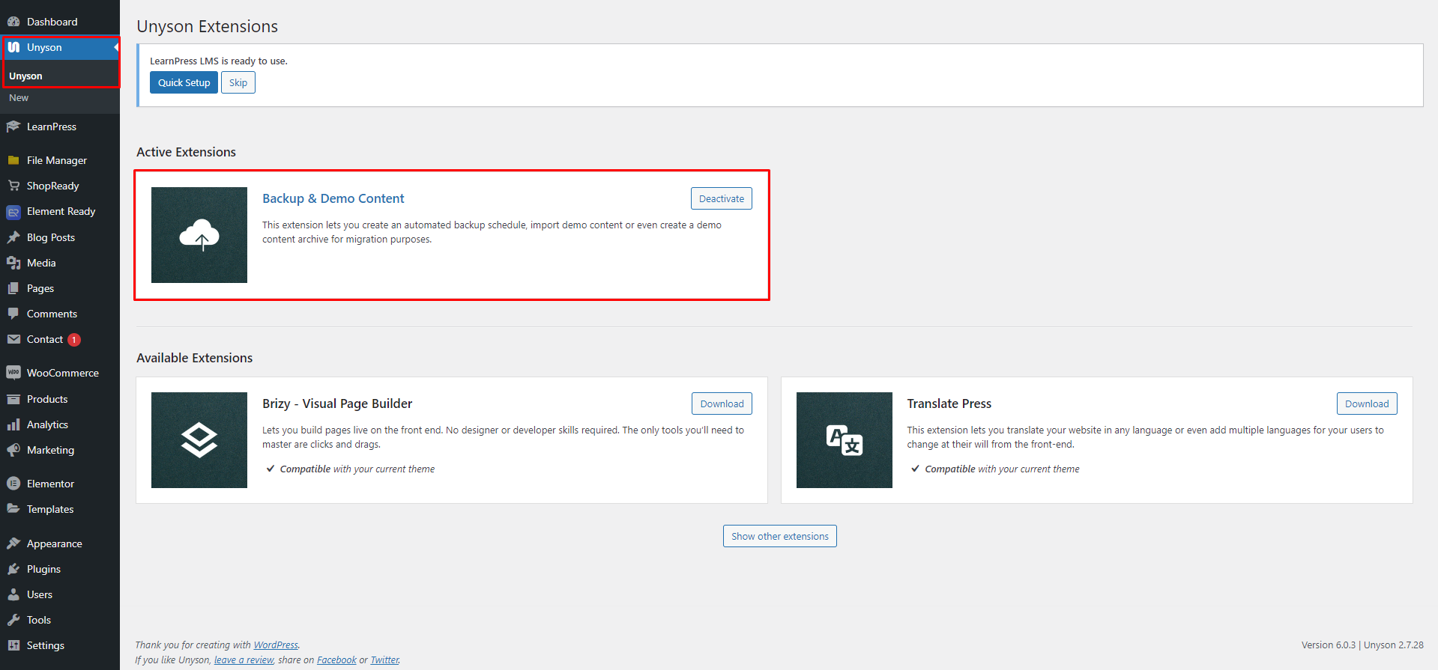Image resolution: width=1438 pixels, height=670 pixels.
Task: Click the WooCommerce woo icon
Action: (13, 373)
